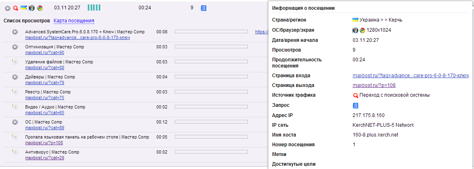
Task: Click the Ukraine flag icon in the header
Action: [x=24, y=7]
